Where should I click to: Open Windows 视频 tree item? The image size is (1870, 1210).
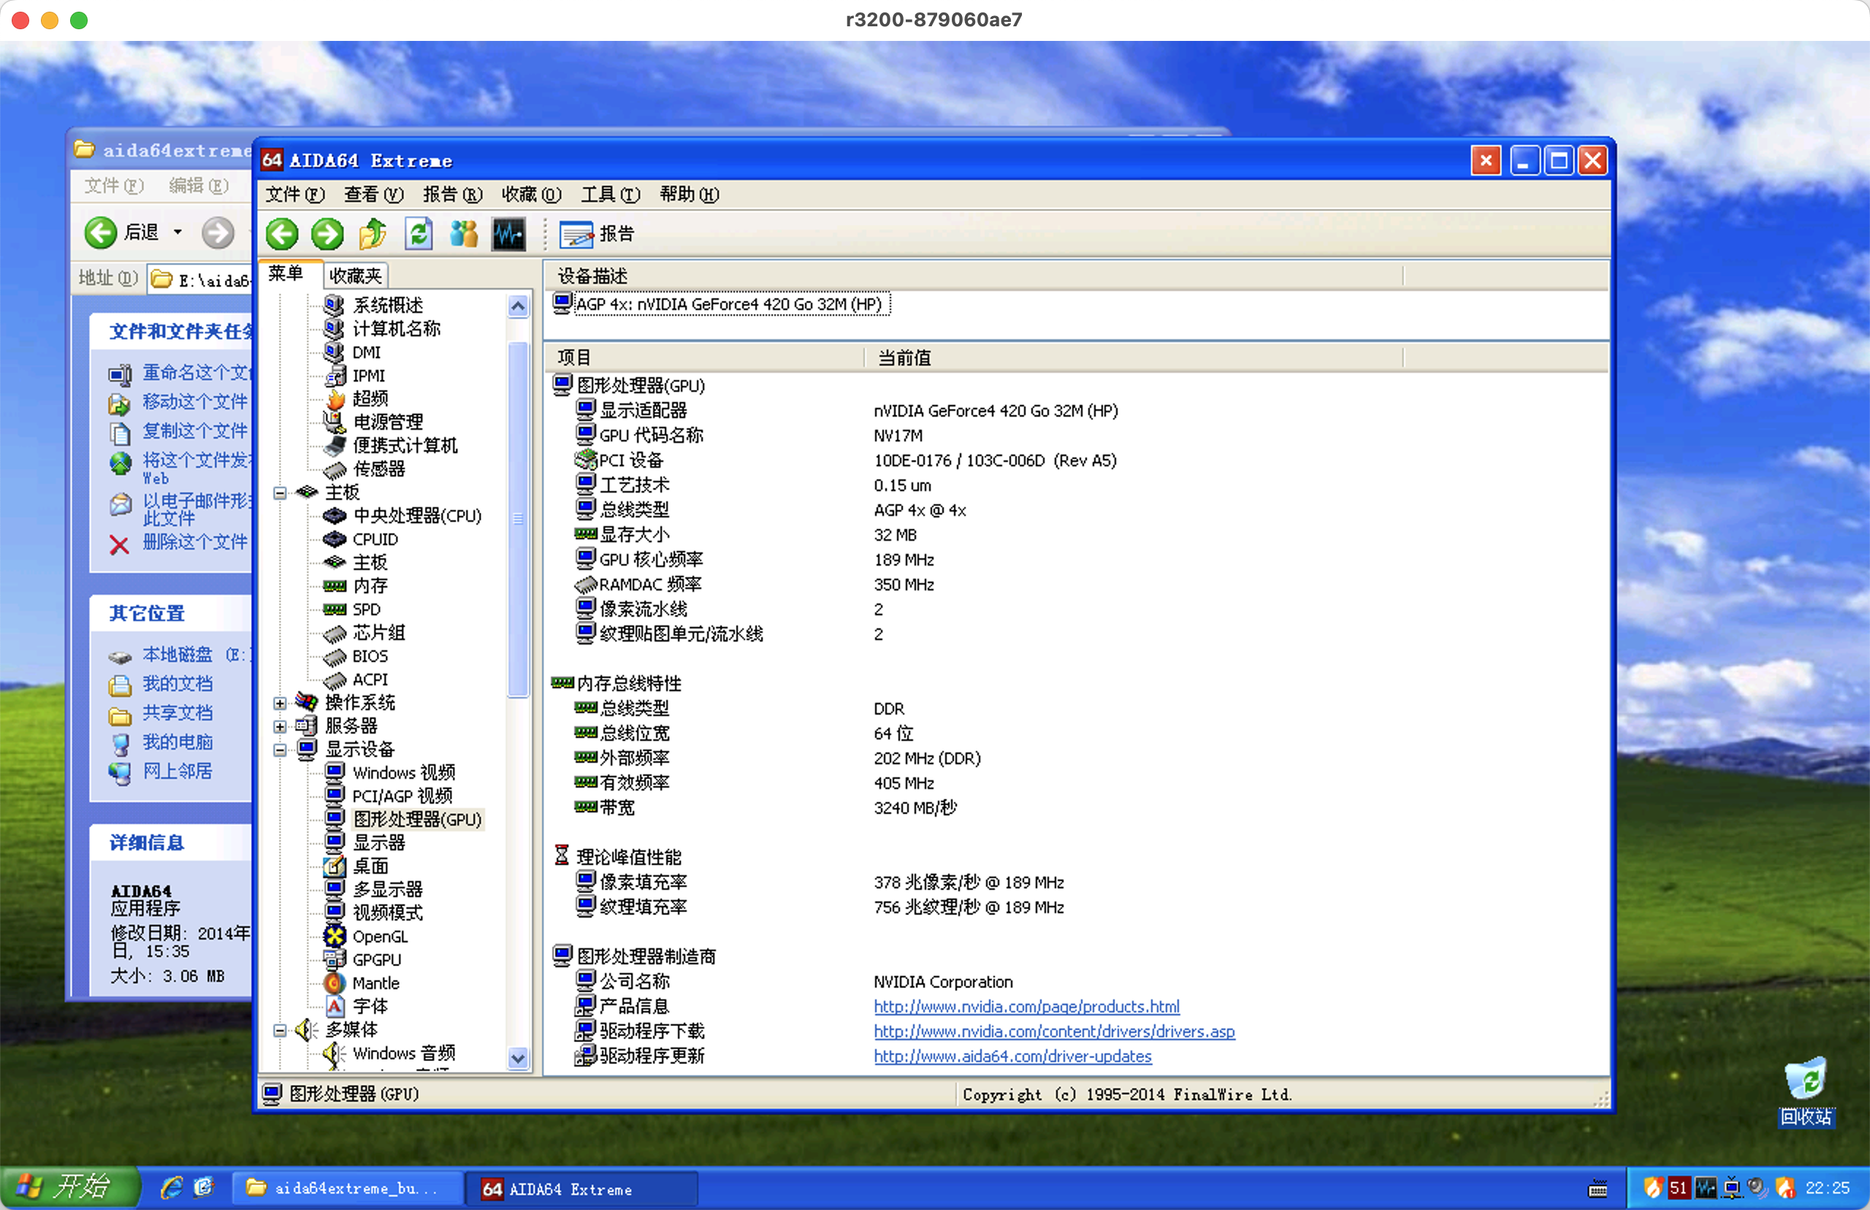(x=404, y=772)
